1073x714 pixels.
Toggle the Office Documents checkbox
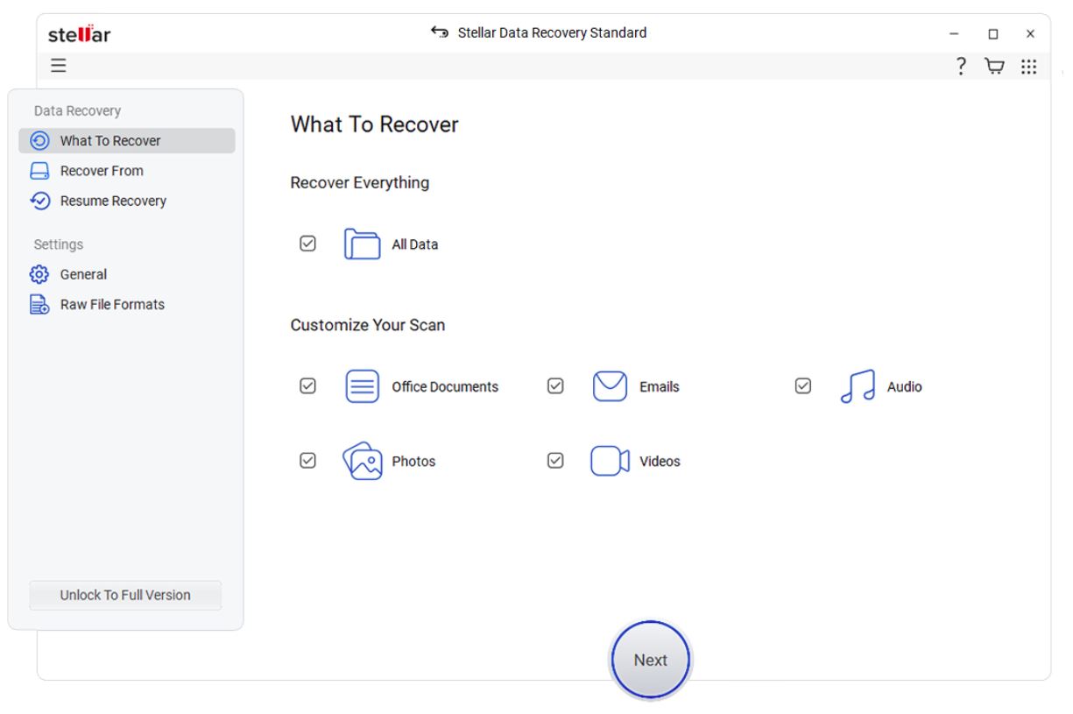tap(307, 385)
